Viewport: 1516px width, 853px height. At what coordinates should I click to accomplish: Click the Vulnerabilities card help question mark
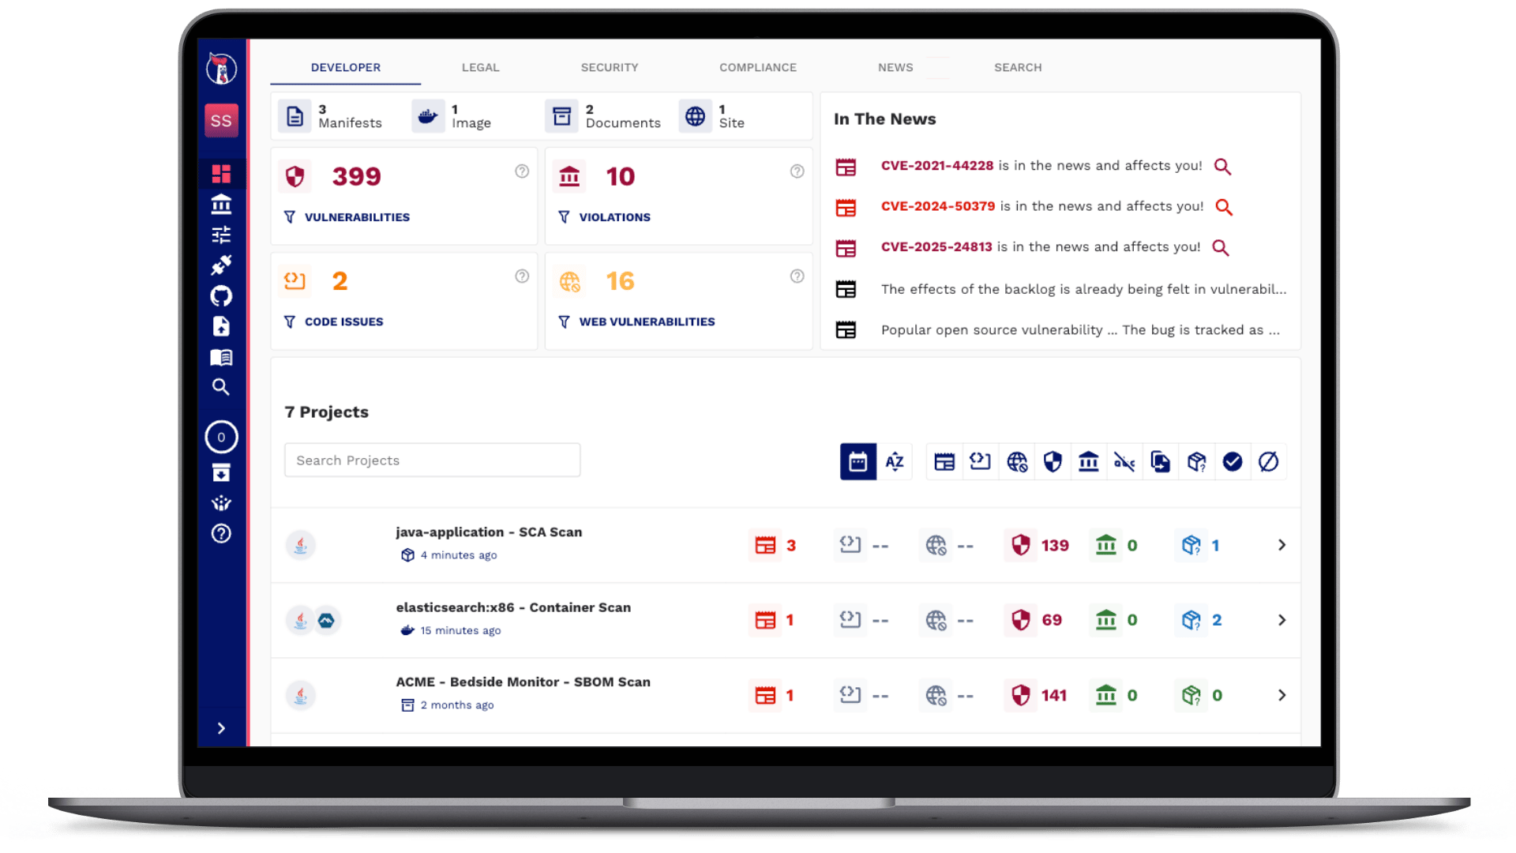click(522, 171)
